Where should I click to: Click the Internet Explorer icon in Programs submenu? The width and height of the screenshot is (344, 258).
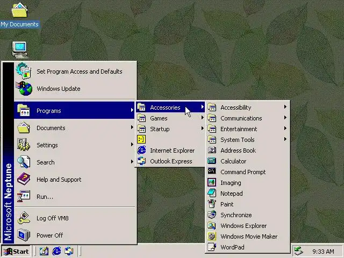tap(141, 150)
